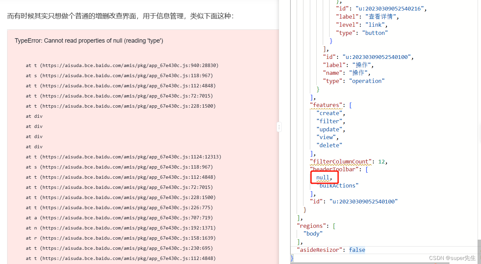Click stack trace line ending 707:719
This screenshot has height=264, width=481.
[119, 218]
